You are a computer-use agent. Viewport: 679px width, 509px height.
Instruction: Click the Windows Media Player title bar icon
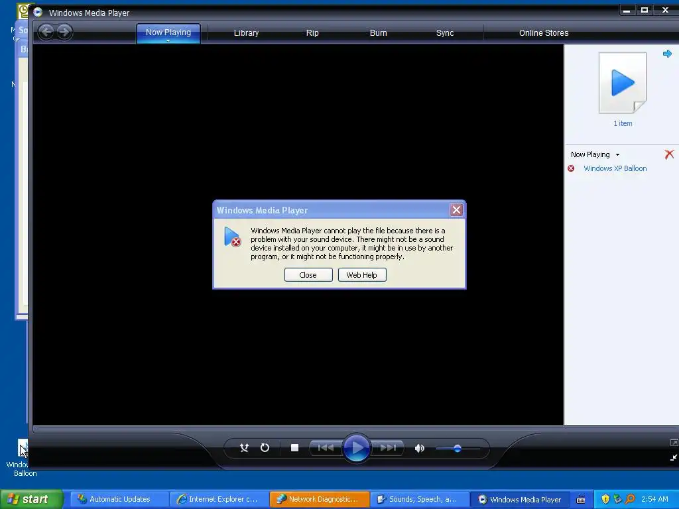(x=38, y=12)
